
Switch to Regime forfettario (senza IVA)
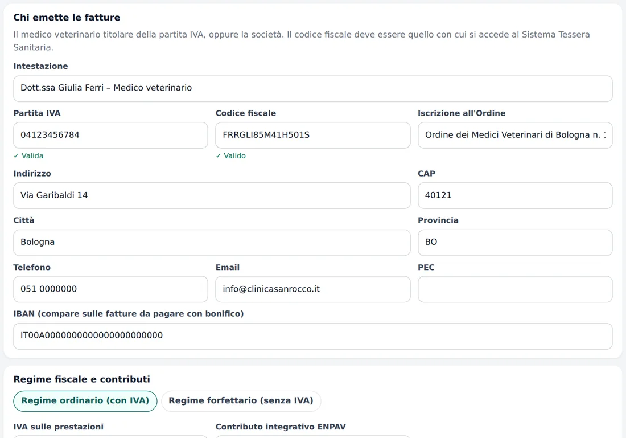tap(241, 401)
